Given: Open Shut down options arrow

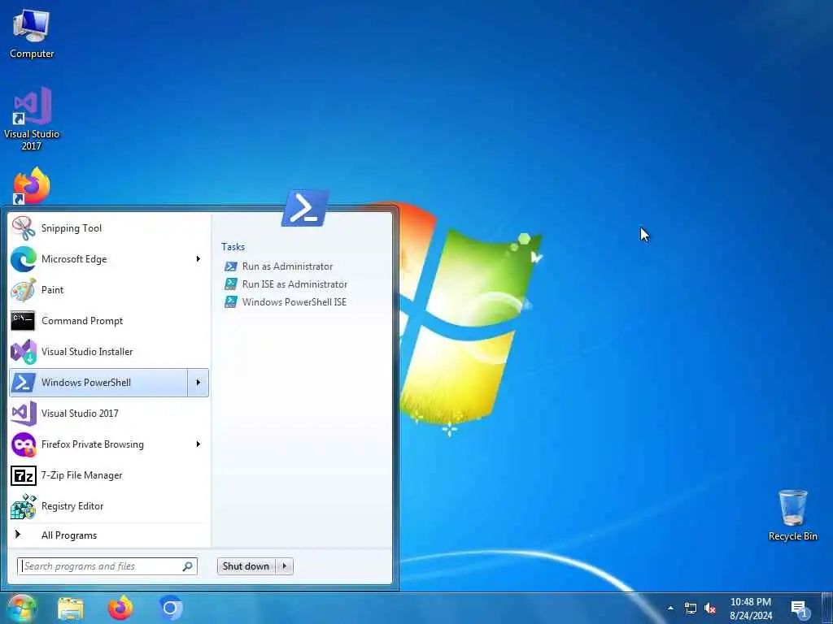Looking at the screenshot, I should click(284, 566).
